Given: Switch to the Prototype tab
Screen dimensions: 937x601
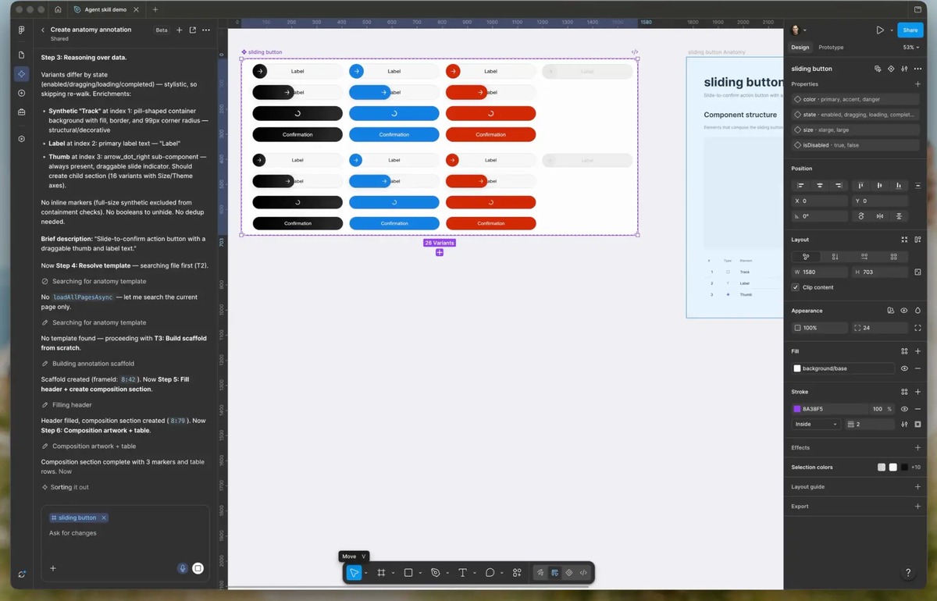Looking at the screenshot, I should coord(831,48).
